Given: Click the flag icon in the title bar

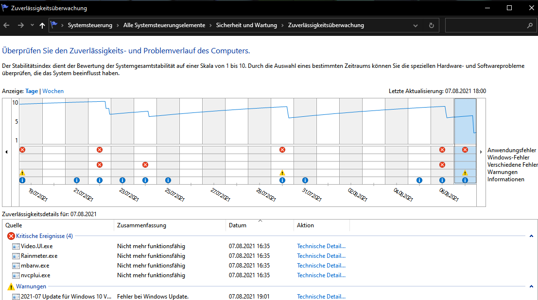Looking at the screenshot, I should coord(5,8).
